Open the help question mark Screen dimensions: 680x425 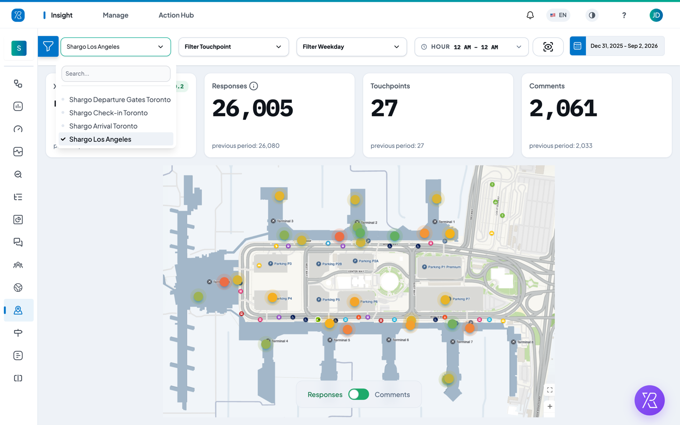tap(624, 15)
